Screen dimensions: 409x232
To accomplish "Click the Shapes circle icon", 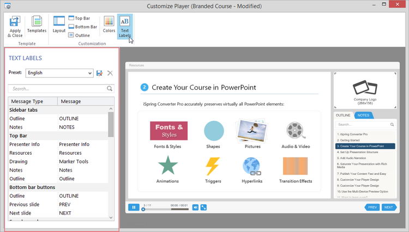I will coord(214,131).
